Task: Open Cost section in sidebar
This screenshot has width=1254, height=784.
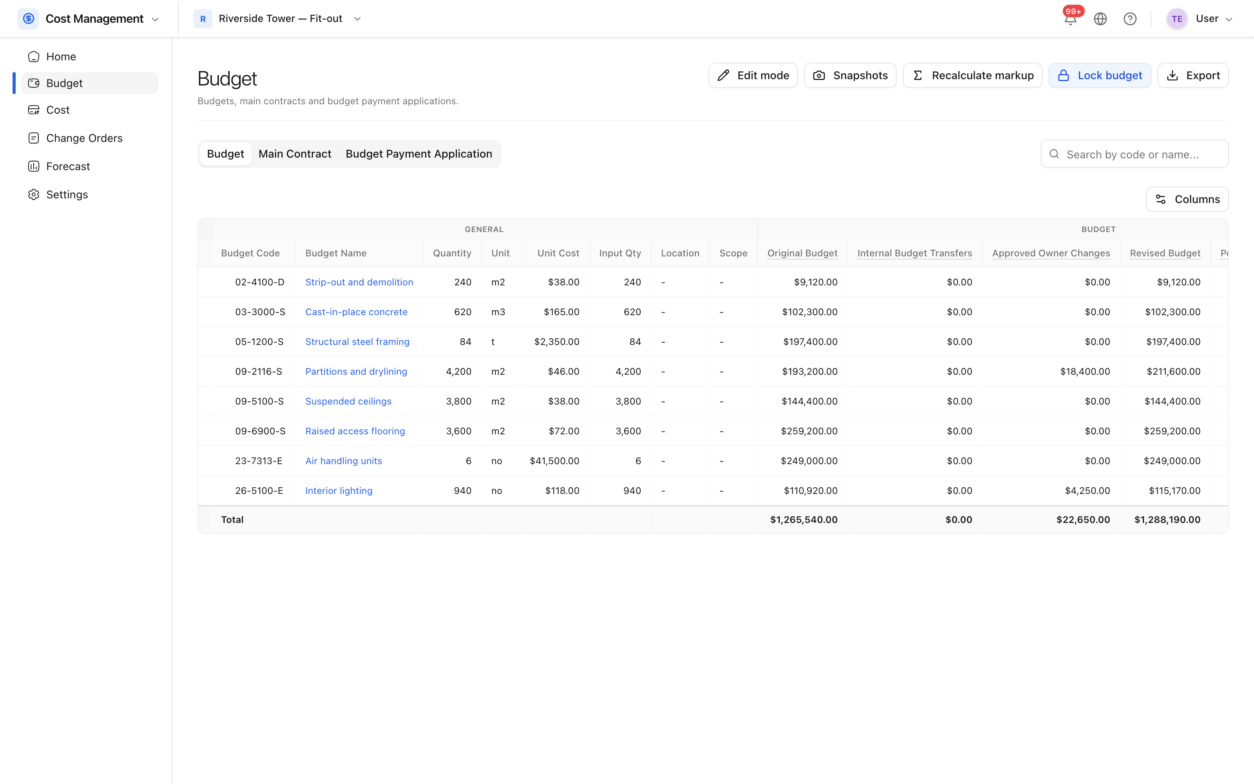Action: 90,110
